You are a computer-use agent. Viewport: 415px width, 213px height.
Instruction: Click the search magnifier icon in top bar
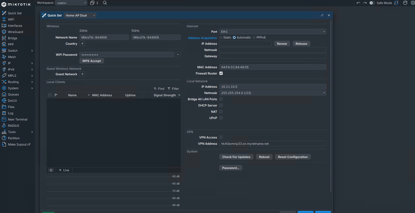(105, 3)
